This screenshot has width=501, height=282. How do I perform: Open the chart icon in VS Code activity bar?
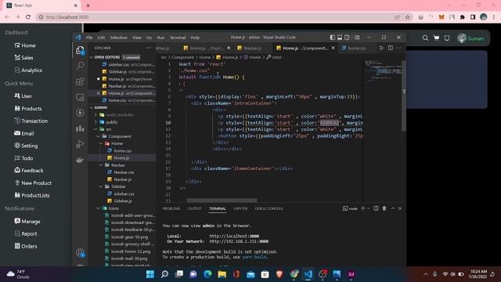pos(80,128)
